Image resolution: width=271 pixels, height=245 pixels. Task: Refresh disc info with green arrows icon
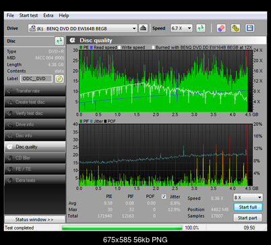click(x=59, y=41)
